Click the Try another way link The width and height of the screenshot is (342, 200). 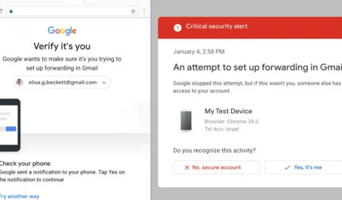19,196
